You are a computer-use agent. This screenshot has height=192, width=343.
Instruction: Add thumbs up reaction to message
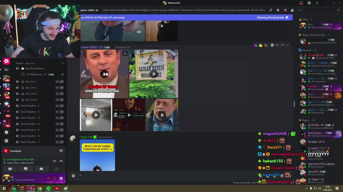[x=260, y=45]
